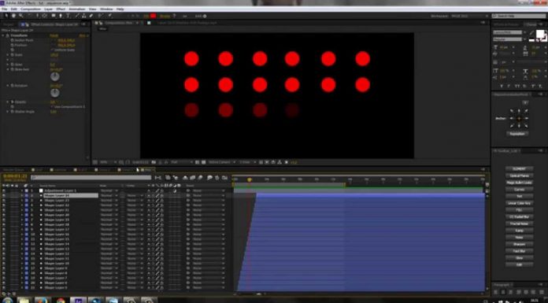
Task: Click the Glow effect button
Action: click(x=520, y=258)
